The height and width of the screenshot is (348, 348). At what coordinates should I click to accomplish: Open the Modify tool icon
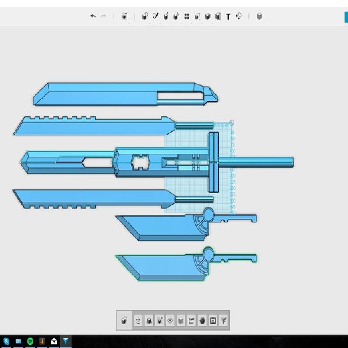click(176, 16)
